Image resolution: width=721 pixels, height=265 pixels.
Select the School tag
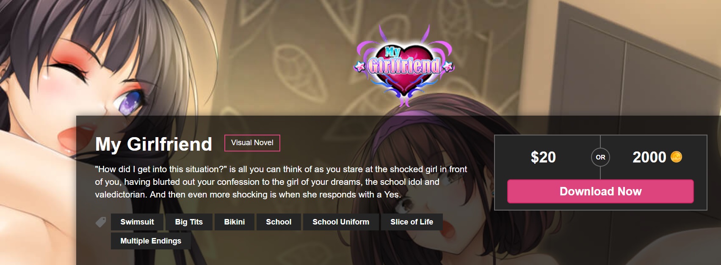(x=279, y=222)
